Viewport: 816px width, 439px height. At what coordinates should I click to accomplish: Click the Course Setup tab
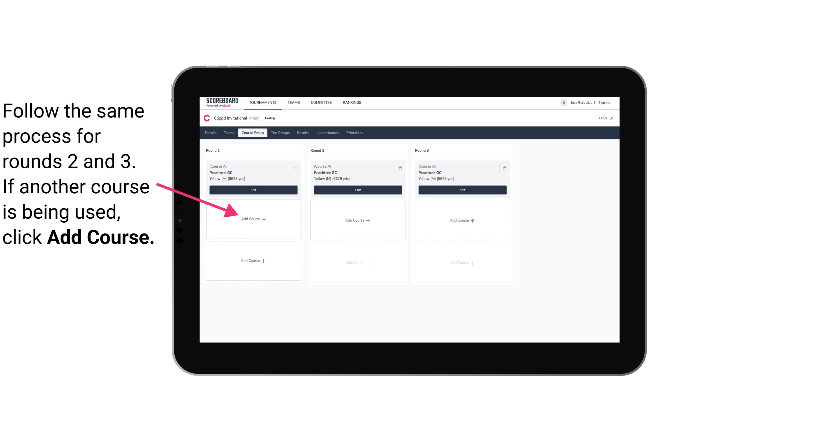252,133
